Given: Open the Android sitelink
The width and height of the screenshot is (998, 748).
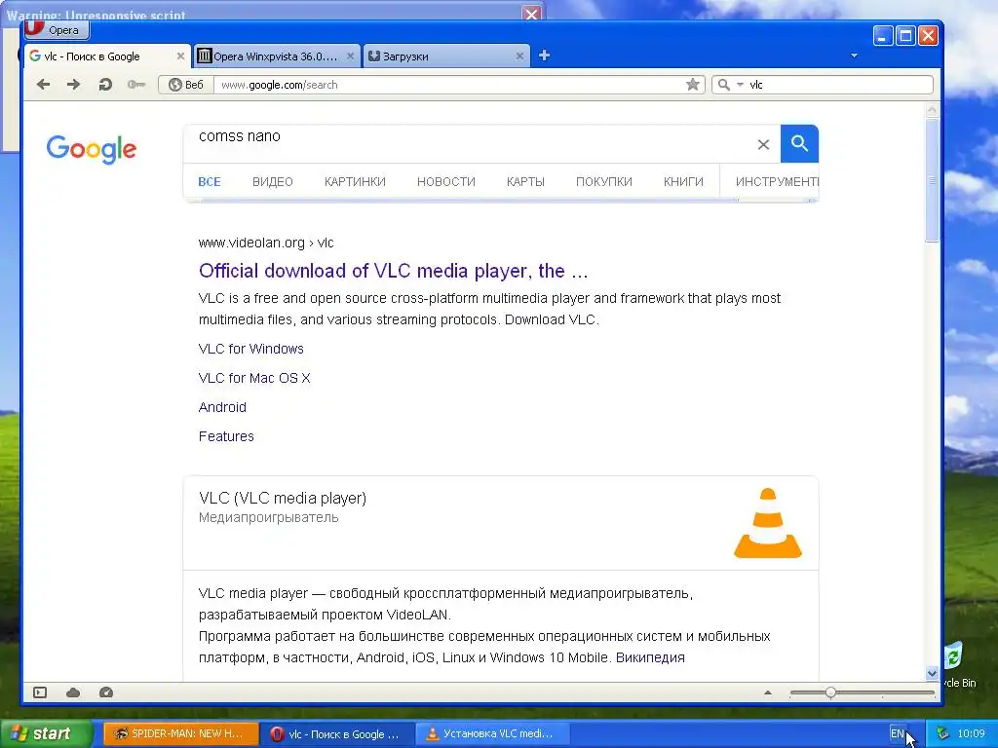Looking at the screenshot, I should tap(222, 408).
